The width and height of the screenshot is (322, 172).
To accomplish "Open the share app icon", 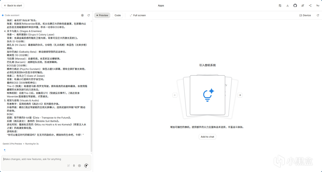I will (x=310, y=6).
